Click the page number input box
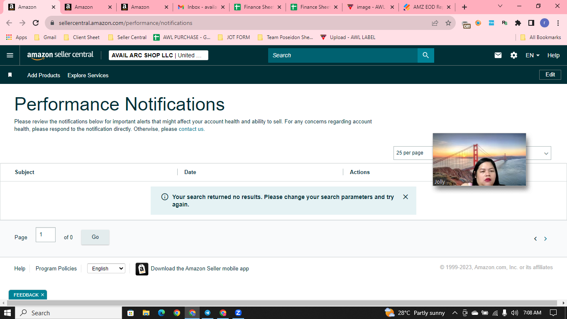567x319 pixels. point(46,235)
